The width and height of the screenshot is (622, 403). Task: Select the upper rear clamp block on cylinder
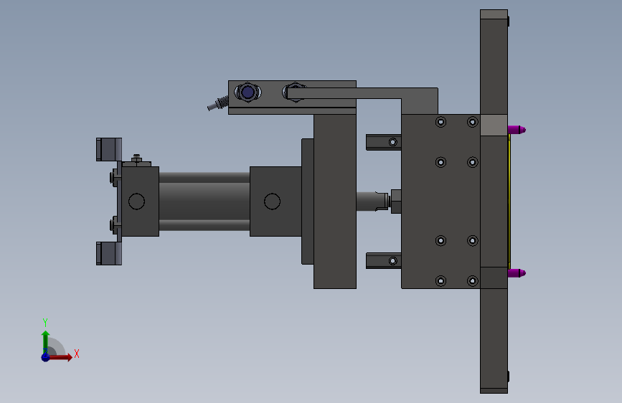point(109,150)
